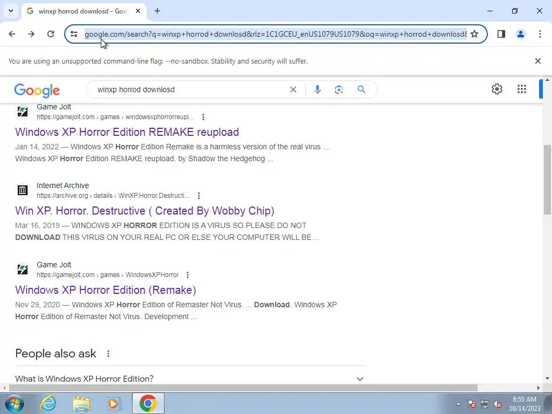Screen dimensions: 552x414
Task: Open the Chrome profile menu
Action: pos(520,34)
